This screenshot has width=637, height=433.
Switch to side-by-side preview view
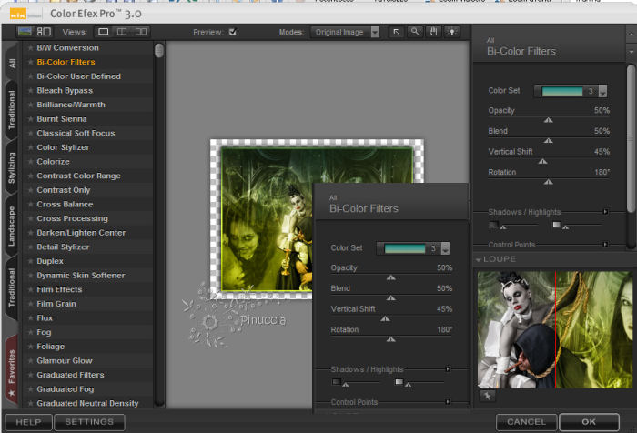point(141,32)
